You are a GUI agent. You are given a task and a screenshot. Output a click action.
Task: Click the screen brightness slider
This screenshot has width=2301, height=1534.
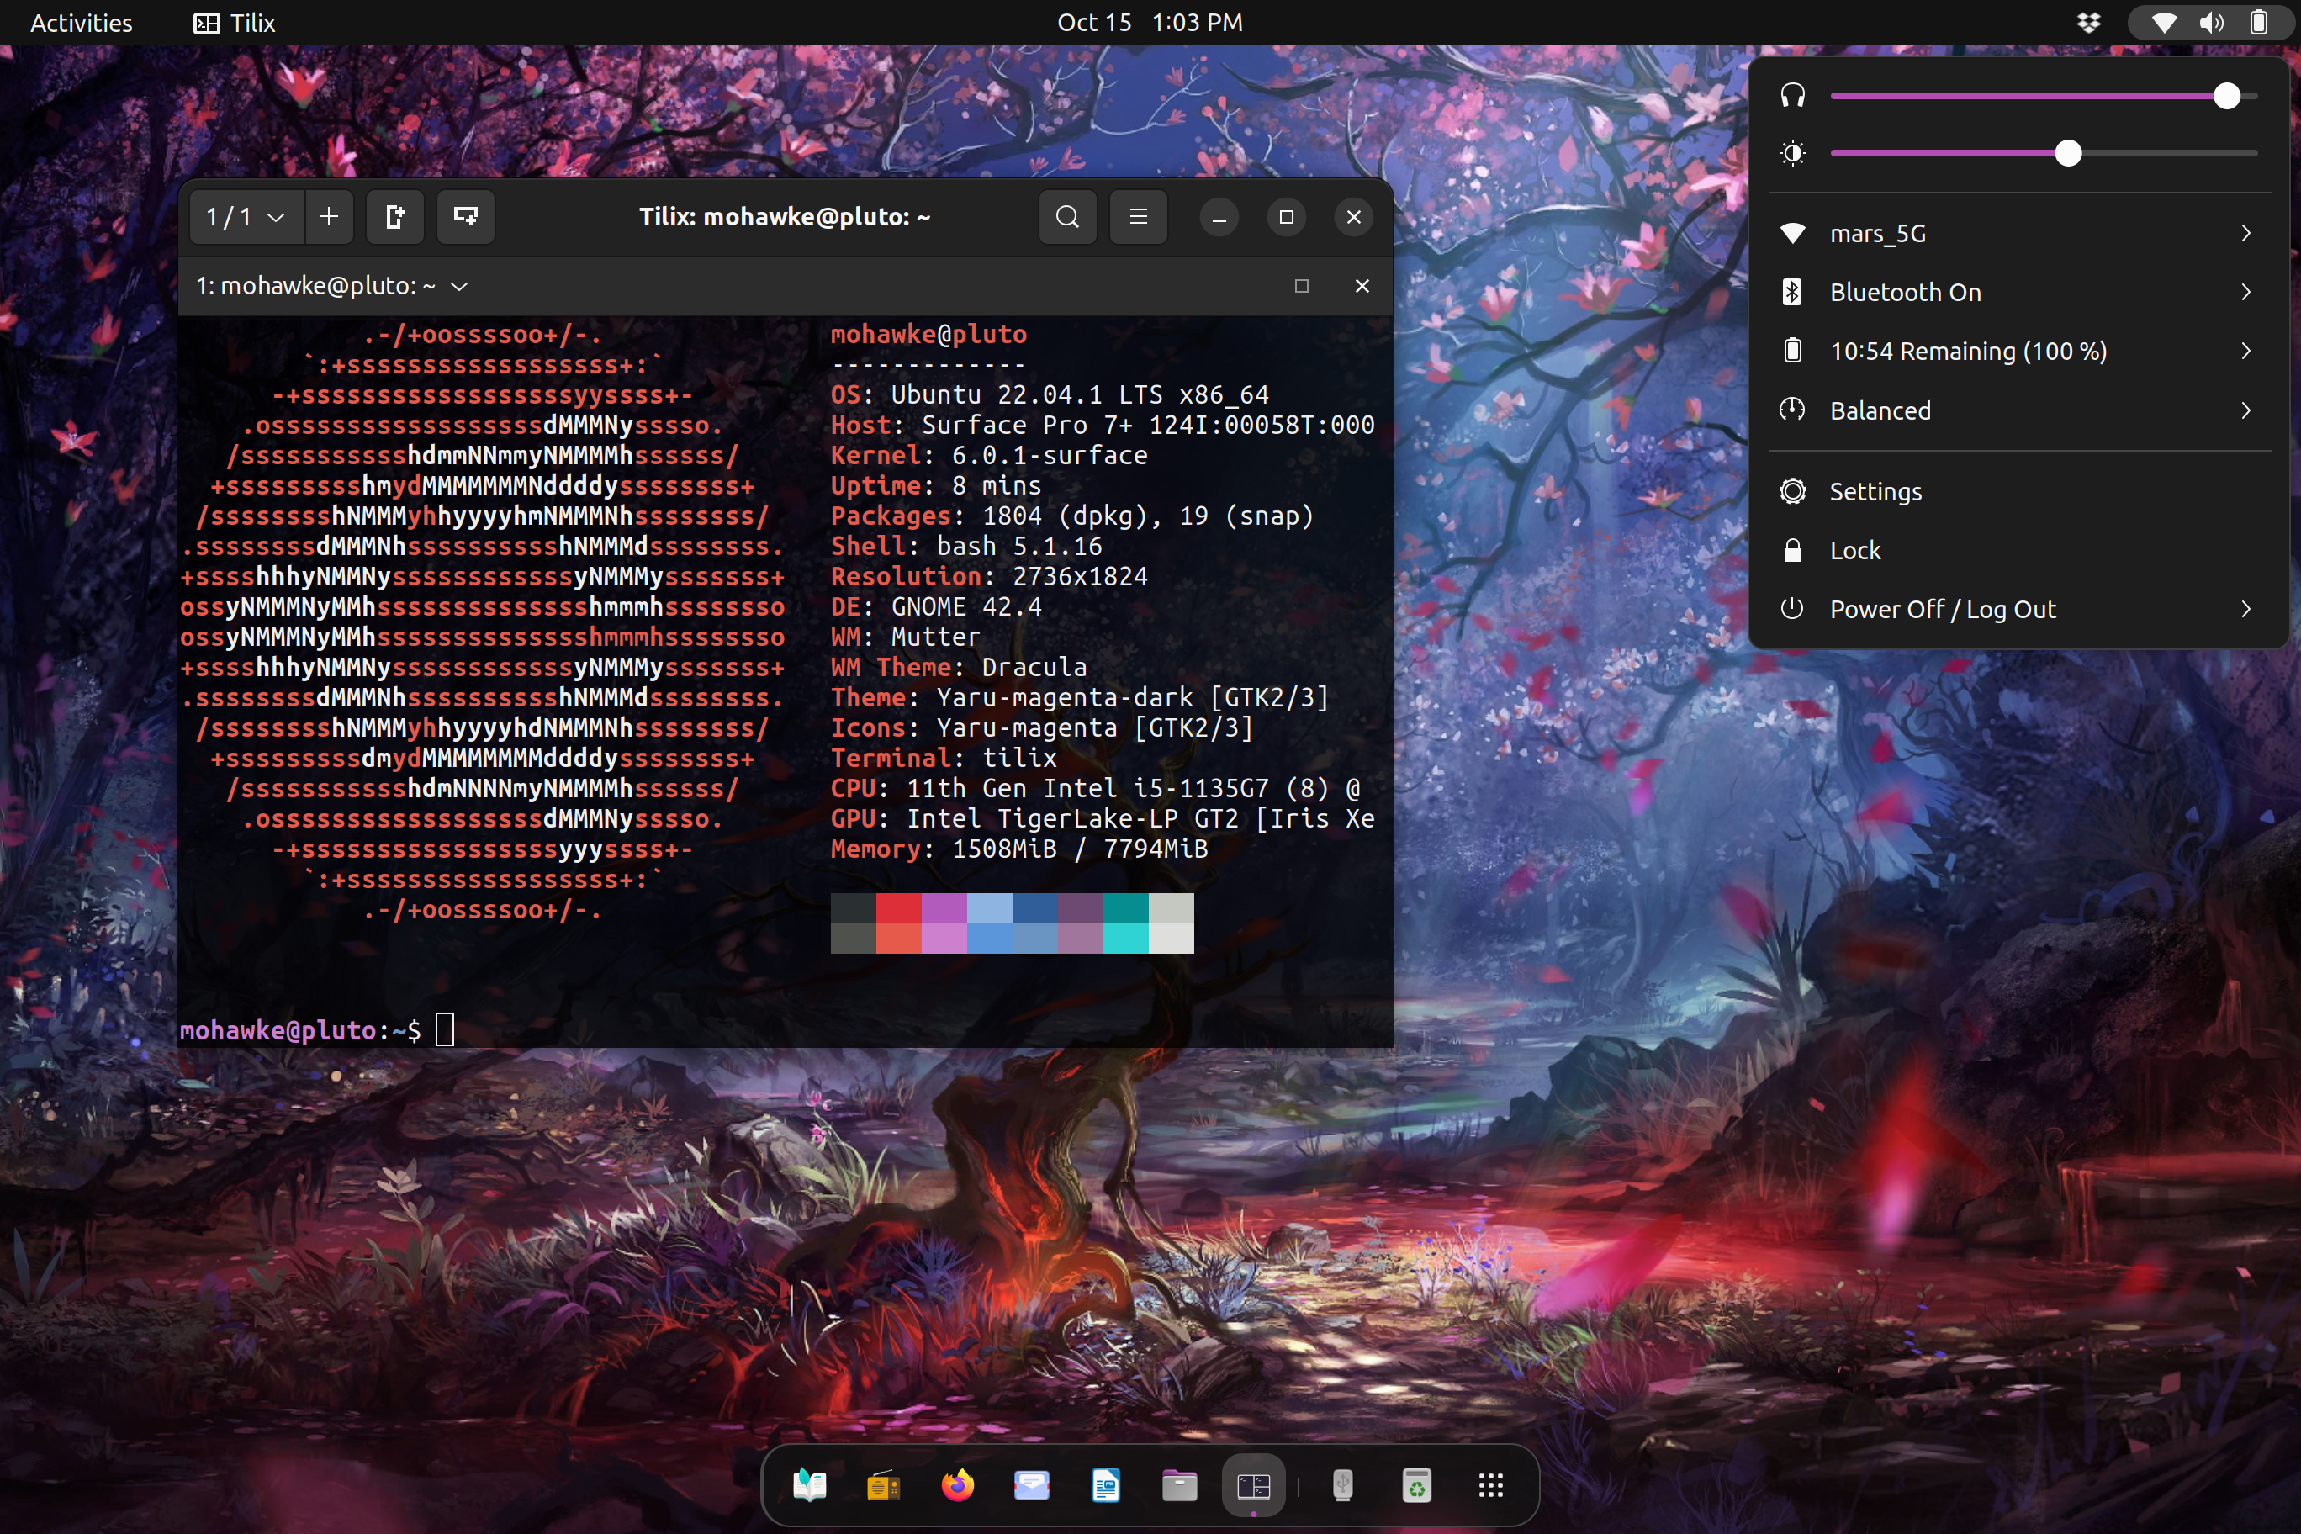pos(2043,154)
